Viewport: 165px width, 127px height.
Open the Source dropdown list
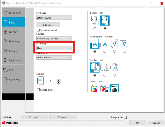[54, 38]
